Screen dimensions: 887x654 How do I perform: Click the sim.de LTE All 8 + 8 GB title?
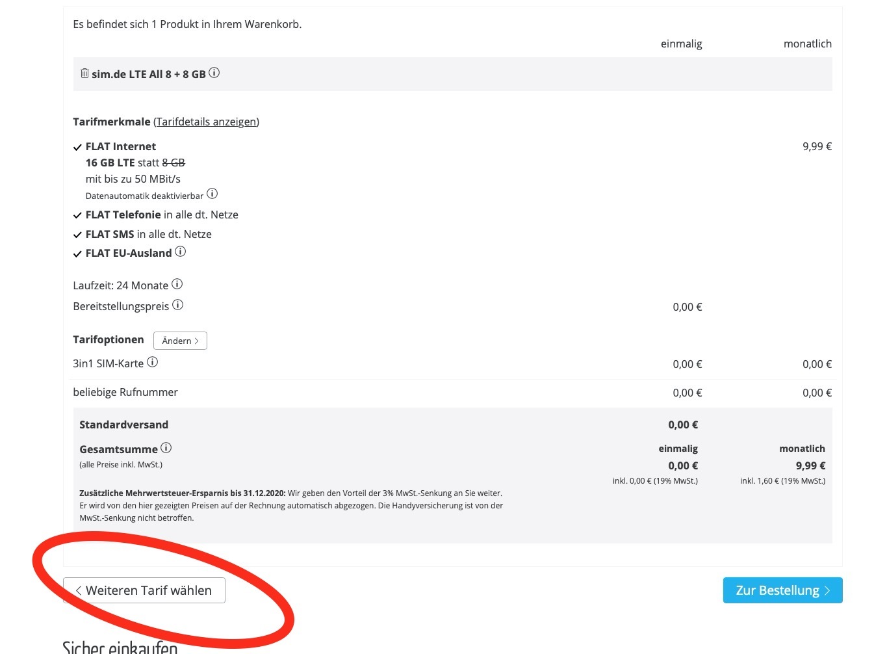(148, 74)
